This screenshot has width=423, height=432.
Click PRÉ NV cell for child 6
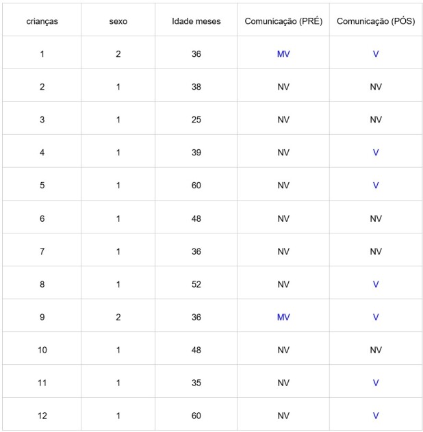pyautogui.click(x=283, y=218)
